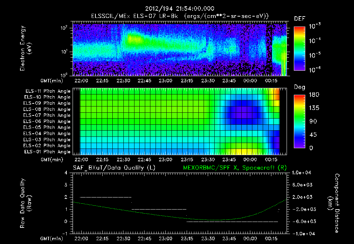This screenshot has height=244, width=354.
Task: Click the 10^1 energy axis tick label
Action: 64,52
